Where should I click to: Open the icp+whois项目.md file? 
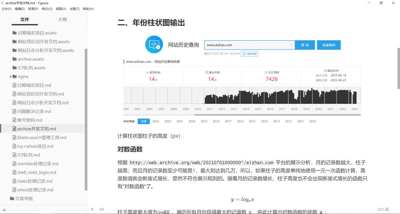tap(35, 146)
